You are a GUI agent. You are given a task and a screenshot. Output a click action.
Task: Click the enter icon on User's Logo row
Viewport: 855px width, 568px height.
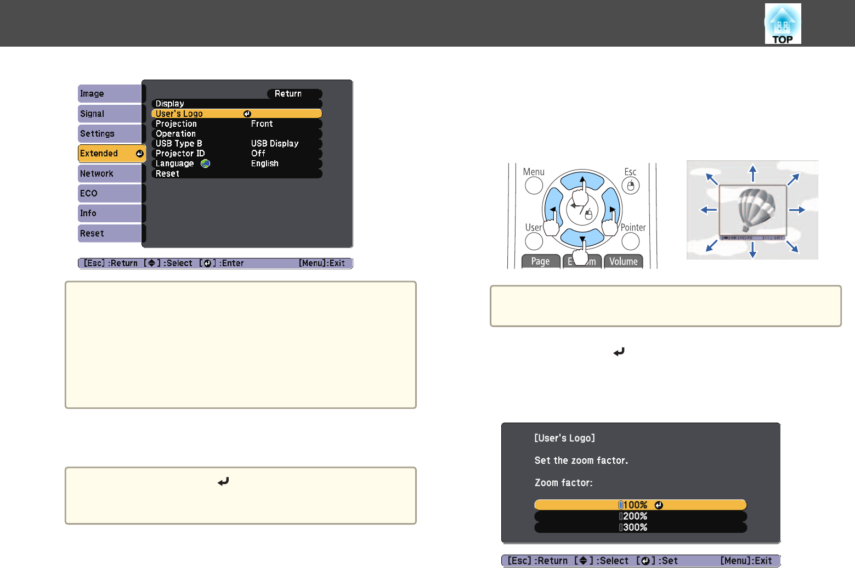(247, 114)
